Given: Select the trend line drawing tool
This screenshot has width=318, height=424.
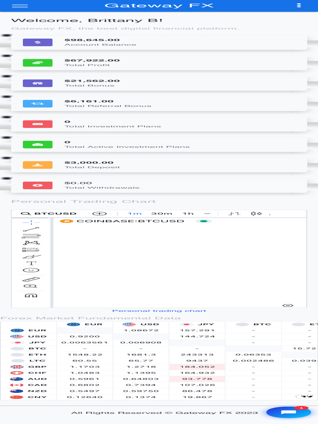Looking at the screenshot, I should tap(31, 229).
